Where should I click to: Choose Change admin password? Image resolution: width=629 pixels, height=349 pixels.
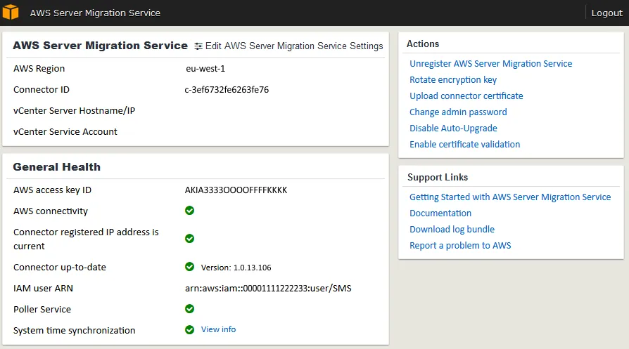click(x=458, y=112)
